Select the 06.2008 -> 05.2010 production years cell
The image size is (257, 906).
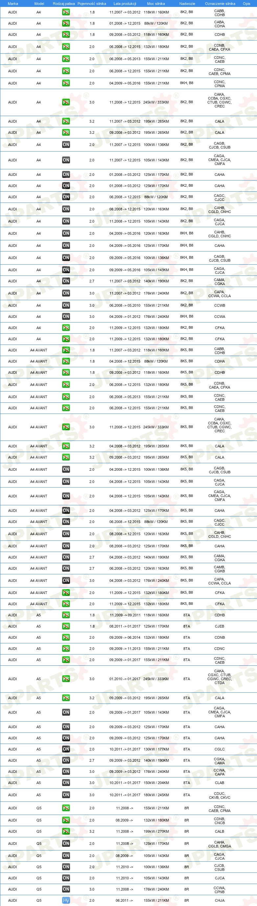(125, 305)
